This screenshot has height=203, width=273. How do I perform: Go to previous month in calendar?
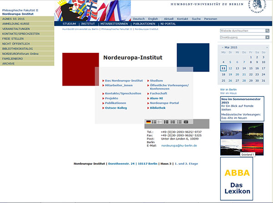(x=222, y=47)
